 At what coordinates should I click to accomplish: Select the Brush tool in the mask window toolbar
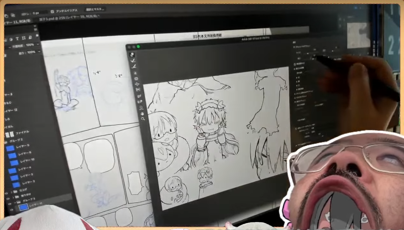pyautogui.click(x=134, y=66)
